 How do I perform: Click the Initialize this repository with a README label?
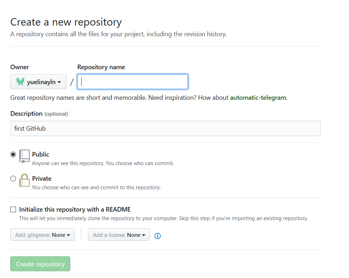pyautogui.click(x=75, y=209)
